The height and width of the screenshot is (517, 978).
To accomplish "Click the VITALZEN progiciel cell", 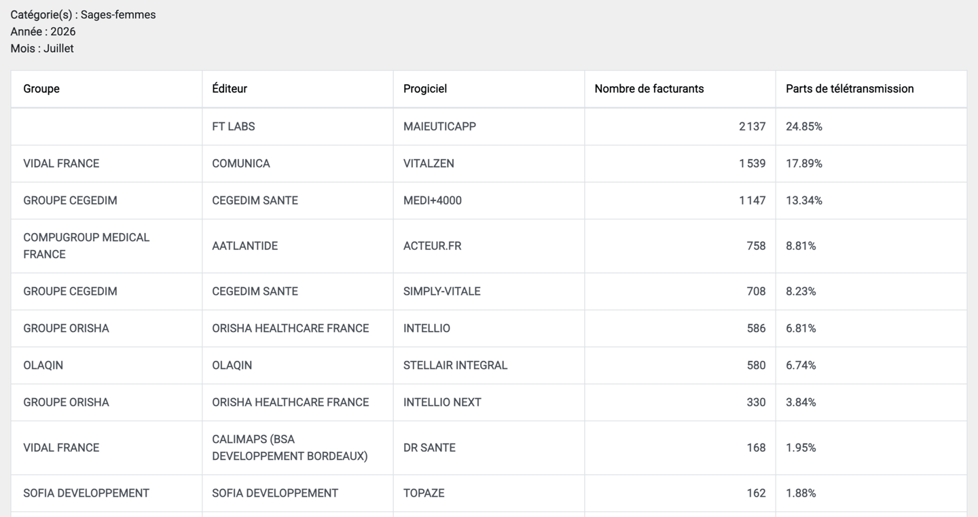I will [489, 164].
